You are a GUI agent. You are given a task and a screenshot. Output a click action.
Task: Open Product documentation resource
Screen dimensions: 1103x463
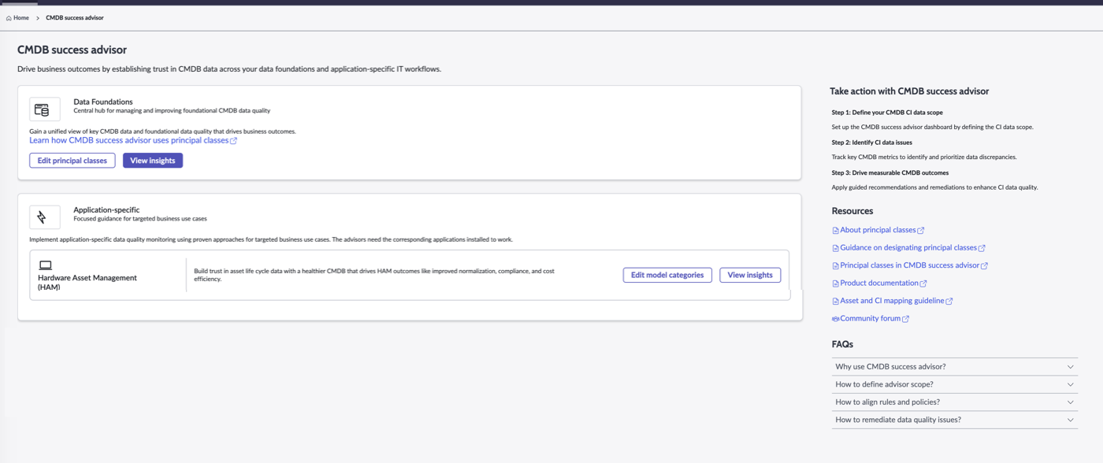pos(879,283)
